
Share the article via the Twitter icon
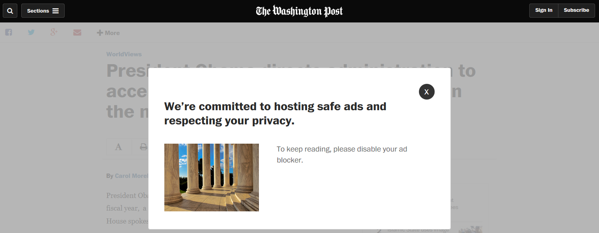click(x=31, y=33)
